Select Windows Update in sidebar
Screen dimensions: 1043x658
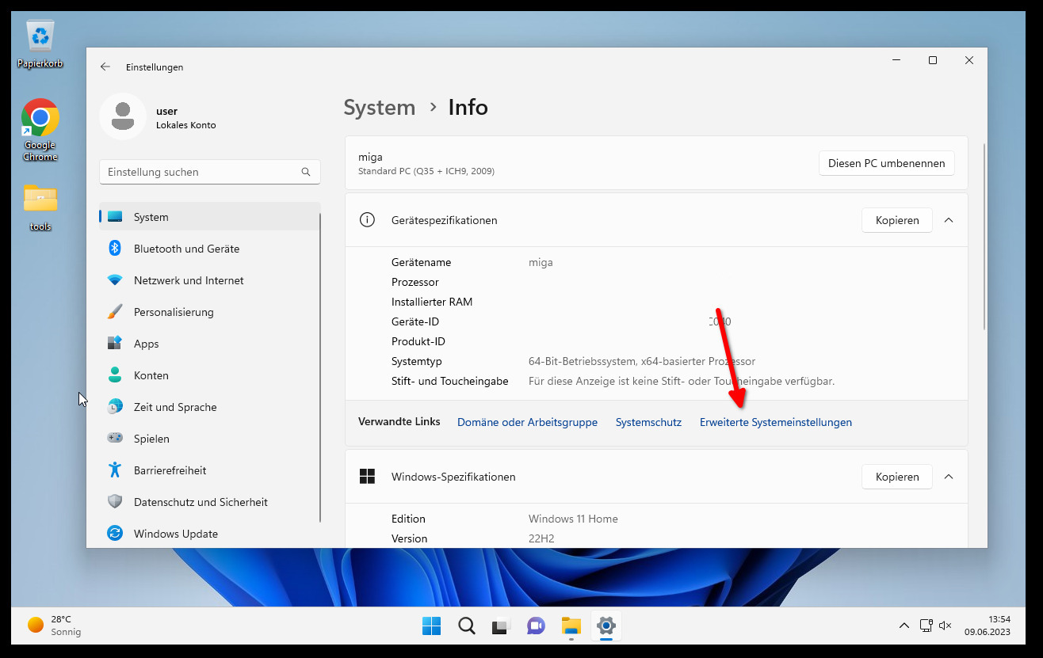pyautogui.click(x=209, y=534)
